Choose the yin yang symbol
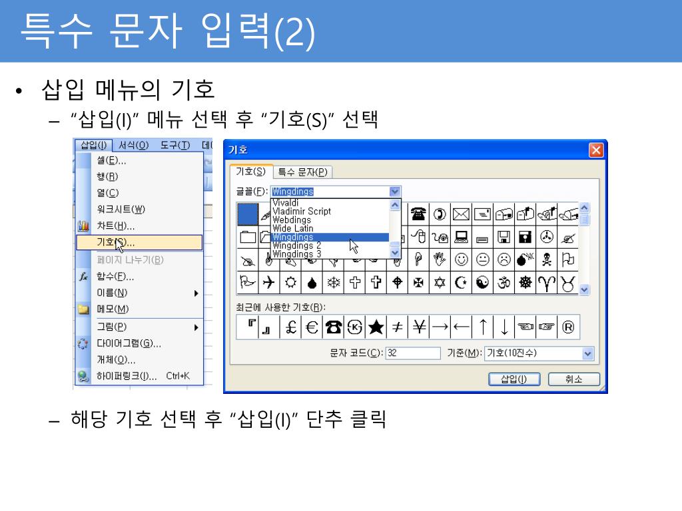 tap(482, 283)
